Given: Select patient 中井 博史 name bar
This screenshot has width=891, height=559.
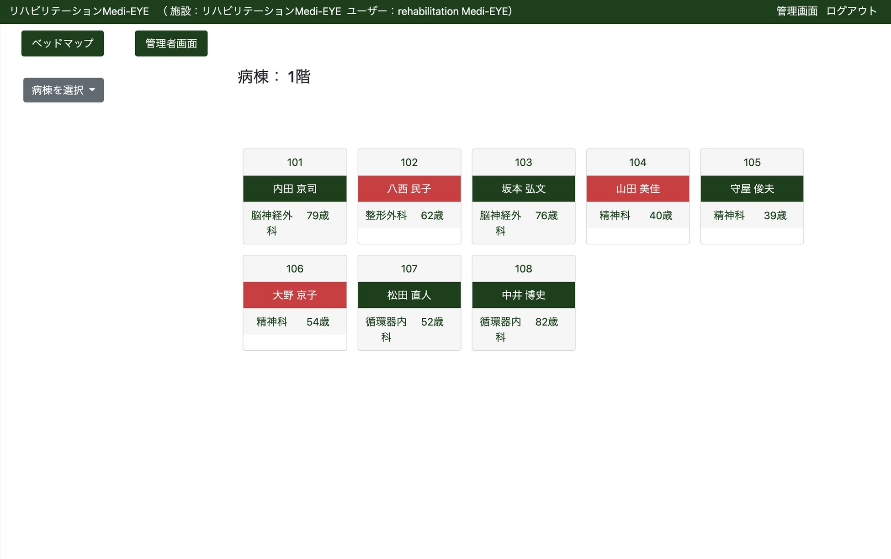Looking at the screenshot, I should coord(523,295).
